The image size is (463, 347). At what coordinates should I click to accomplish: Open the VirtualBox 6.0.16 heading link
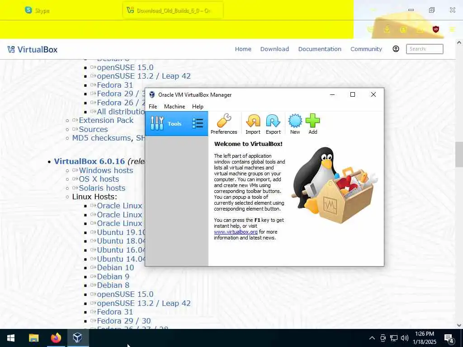[x=90, y=161]
